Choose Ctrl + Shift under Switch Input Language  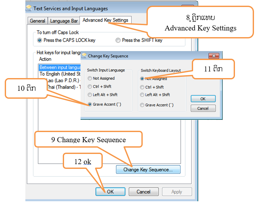click(90, 87)
